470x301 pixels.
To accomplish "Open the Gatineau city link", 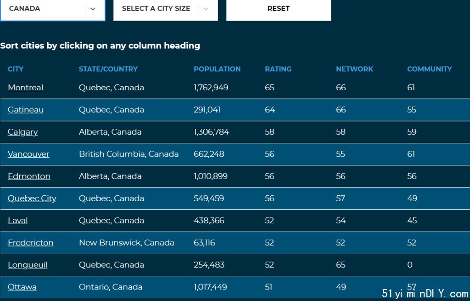I will coord(26,110).
